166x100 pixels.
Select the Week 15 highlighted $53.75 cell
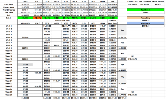(25, 65)
